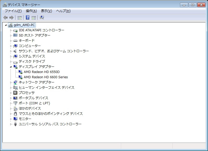Viewport: 208px width, 151px height.
Task: Select マウスとそのほかのポインティング デバイス label
Action: [x=51, y=114]
